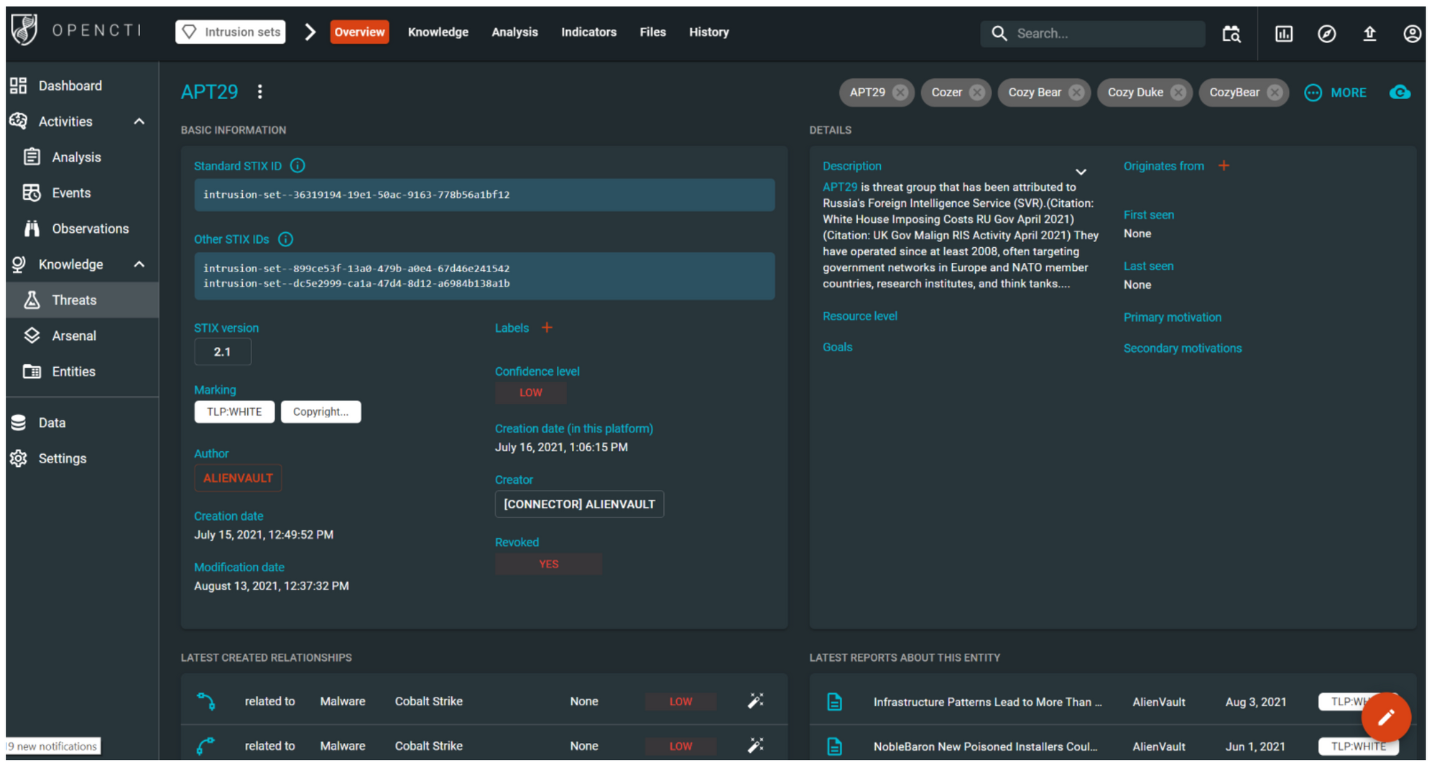Viewport: 1437px width, 768px height.
Task: Remove the Cozer alias chip
Action: pos(977,92)
